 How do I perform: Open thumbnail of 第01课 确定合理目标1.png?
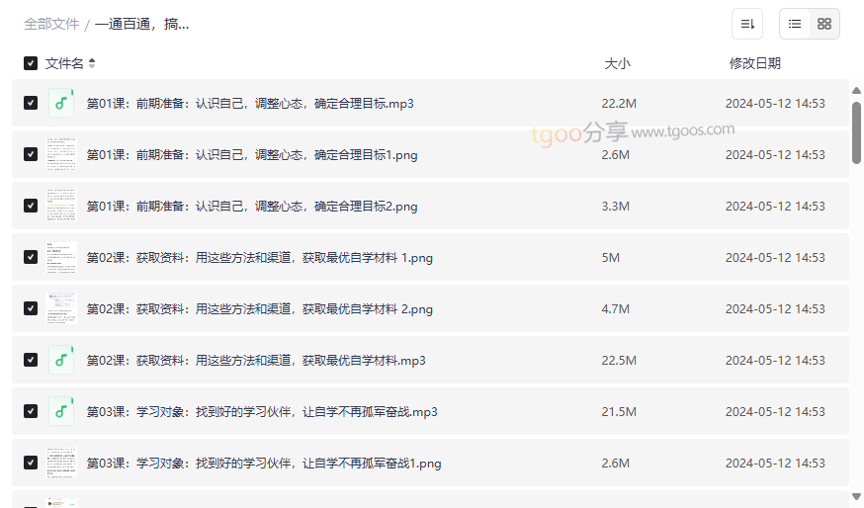[x=61, y=155]
